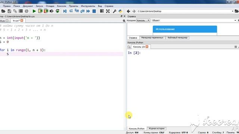Open the Поиск menu

(x=16, y=6)
